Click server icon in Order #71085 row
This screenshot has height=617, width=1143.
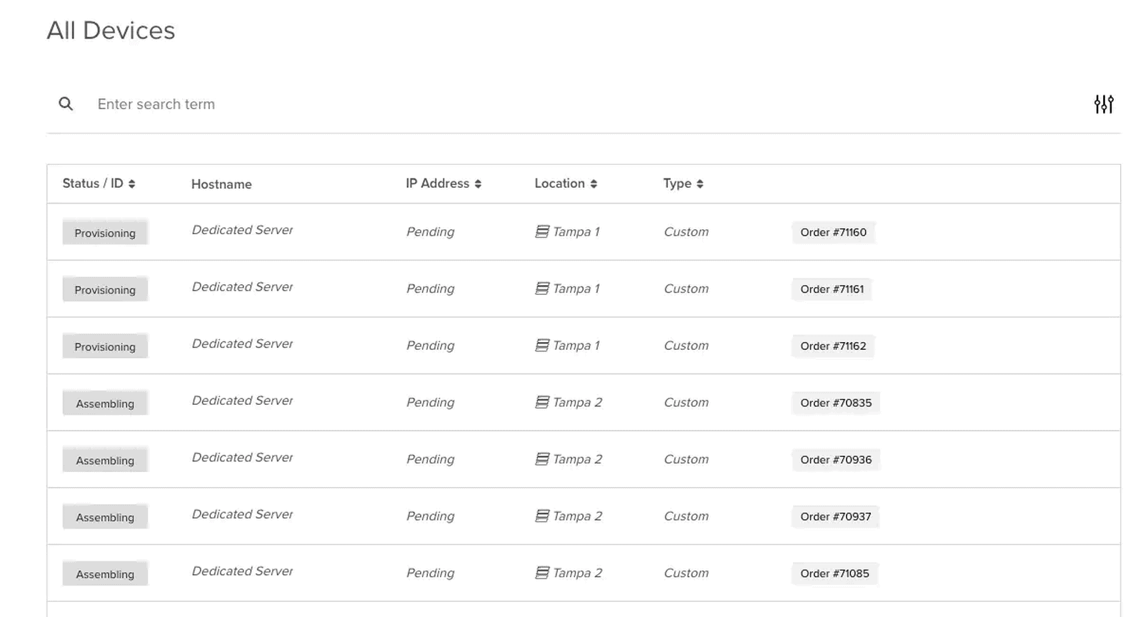click(542, 573)
